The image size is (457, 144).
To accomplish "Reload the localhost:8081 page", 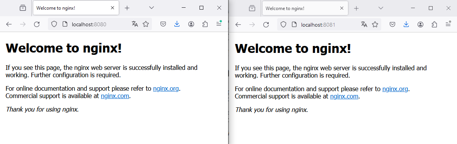I will [266, 24].
